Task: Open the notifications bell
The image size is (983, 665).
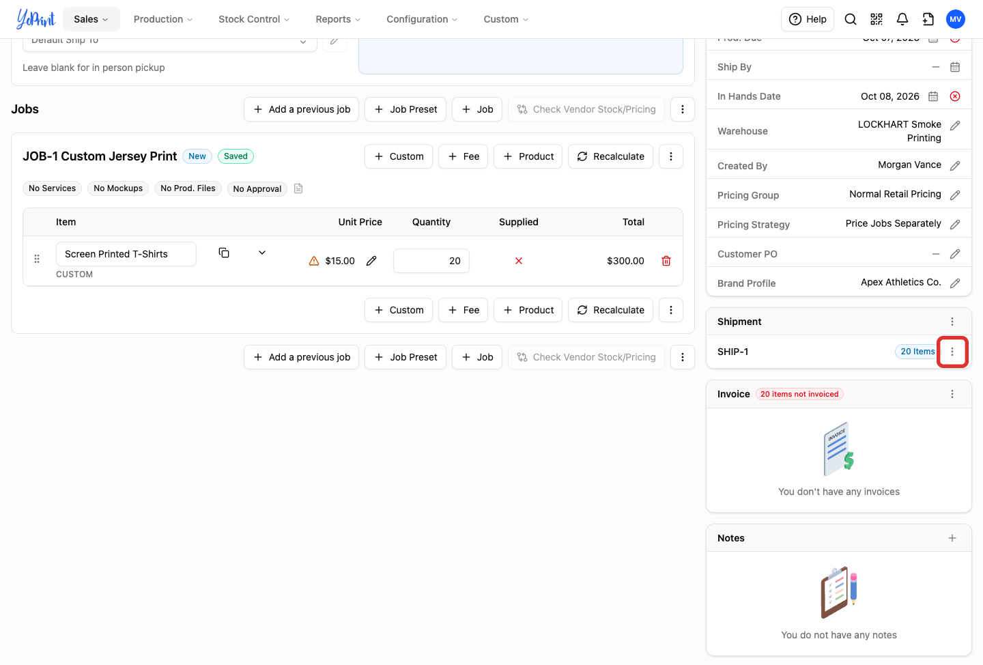Action: point(902,19)
